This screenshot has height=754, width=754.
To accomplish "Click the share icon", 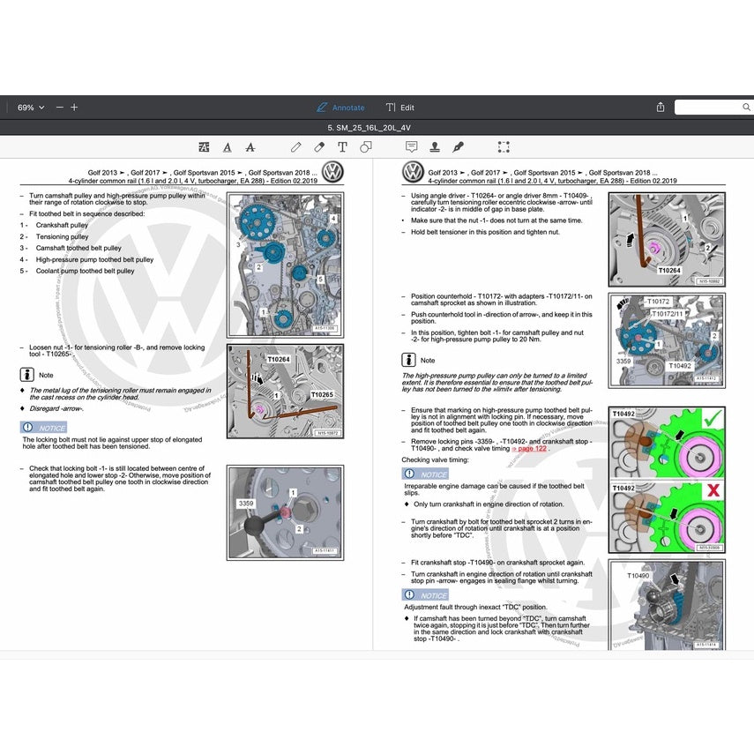I will (661, 108).
